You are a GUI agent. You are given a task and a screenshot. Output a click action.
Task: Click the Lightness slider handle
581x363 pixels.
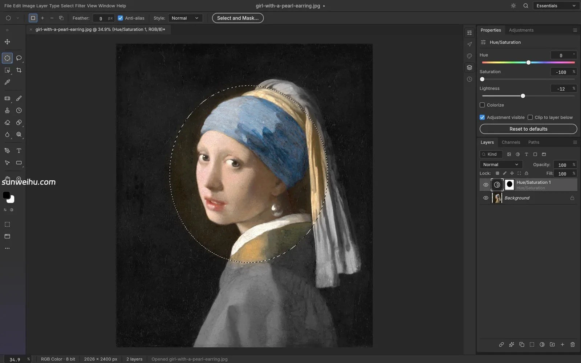[523, 96]
